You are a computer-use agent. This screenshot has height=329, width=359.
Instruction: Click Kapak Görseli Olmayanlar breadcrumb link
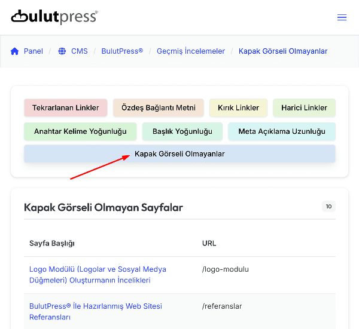(x=283, y=51)
